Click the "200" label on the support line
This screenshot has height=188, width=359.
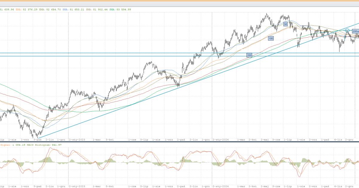[249, 55]
